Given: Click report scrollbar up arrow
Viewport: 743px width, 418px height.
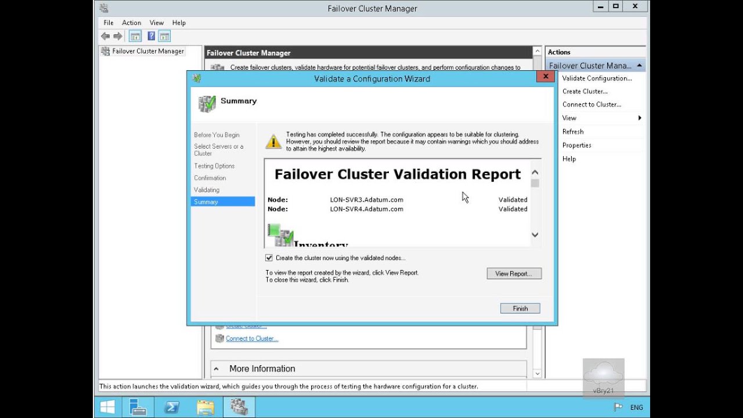Looking at the screenshot, I should coord(535,172).
